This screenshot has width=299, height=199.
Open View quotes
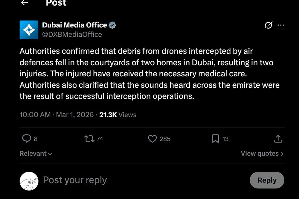(262, 154)
